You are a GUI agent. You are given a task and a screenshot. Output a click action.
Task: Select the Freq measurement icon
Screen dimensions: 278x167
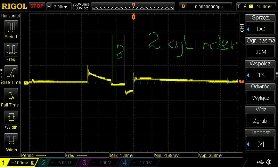coord(11,50)
